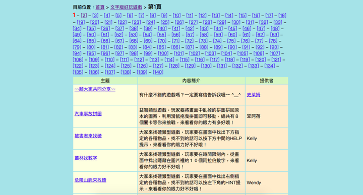Select the 內容簡介 column header
363x195 pixels.
(192, 81)
